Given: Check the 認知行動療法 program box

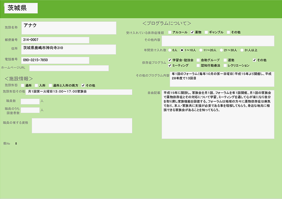Looking at the screenshot, I should pos(198,66).
